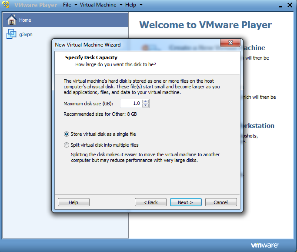Viewport: 297px width, 252px height.
Task: Click the g3vpn virtual machine icon
Action: click(x=12, y=34)
